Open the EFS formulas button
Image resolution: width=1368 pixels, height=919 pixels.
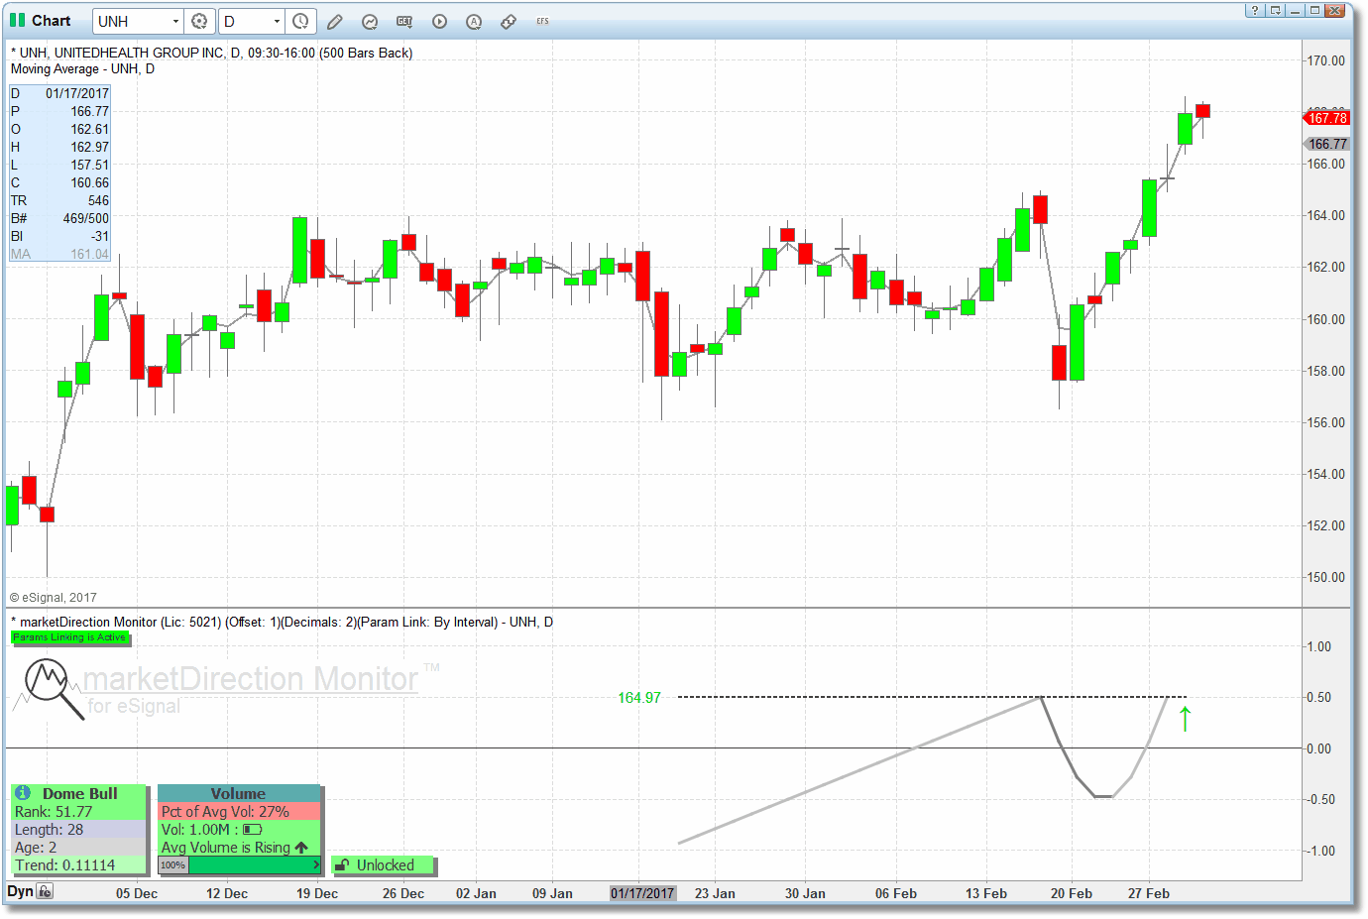542,21
